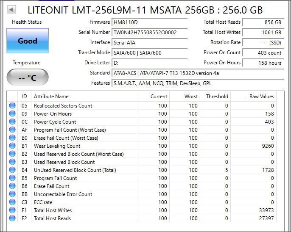This screenshot has height=232, width=291.
Task: Click the Attribute Name column header
Action: (x=85, y=96)
